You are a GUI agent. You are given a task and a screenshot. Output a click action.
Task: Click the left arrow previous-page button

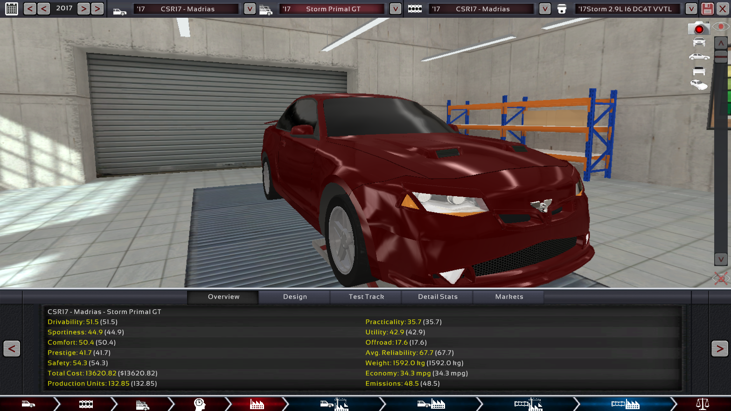tap(12, 349)
